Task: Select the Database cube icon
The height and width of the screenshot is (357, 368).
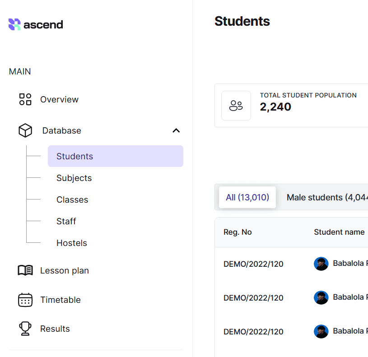Action: tap(25, 130)
